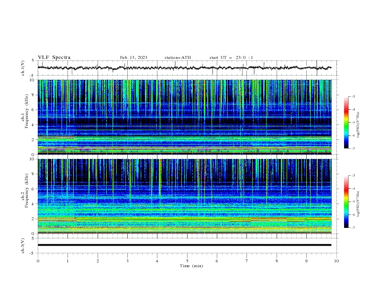
Task: Click the "VLF Spectra" title text
Action: click(54, 57)
